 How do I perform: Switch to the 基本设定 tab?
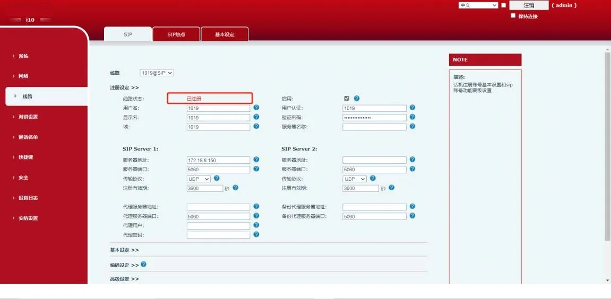pos(224,34)
